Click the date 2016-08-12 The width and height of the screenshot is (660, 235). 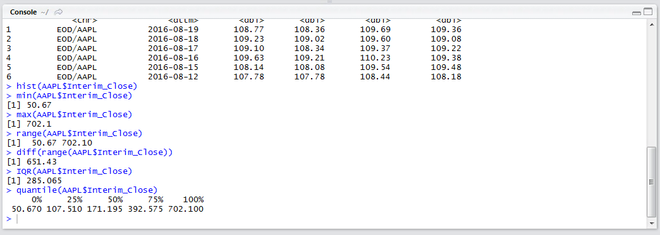coord(173,77)
